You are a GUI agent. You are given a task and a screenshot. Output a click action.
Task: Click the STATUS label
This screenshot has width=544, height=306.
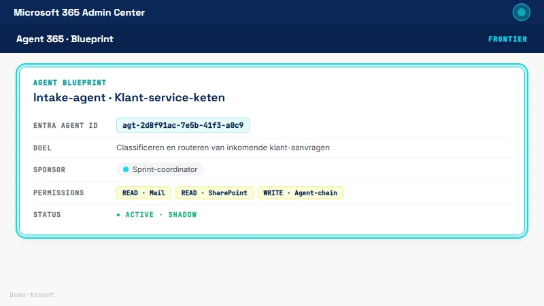tap(47, 215)
